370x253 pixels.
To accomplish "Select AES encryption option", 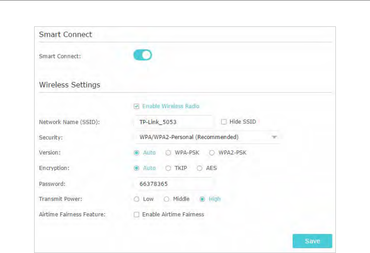I will (200, 168).
